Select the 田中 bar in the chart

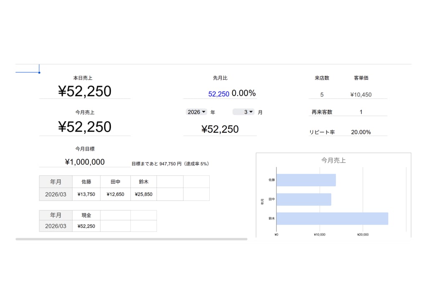tap(304, 199)
